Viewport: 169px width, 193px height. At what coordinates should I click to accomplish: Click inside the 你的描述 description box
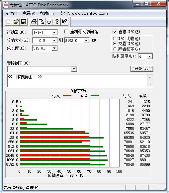77,81
